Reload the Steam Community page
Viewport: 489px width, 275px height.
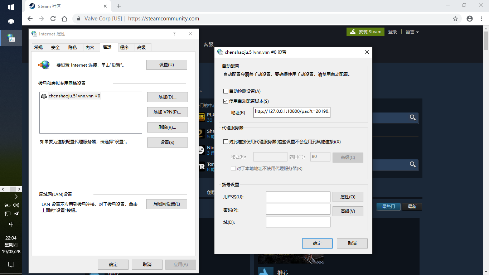(x=53, y=18)
